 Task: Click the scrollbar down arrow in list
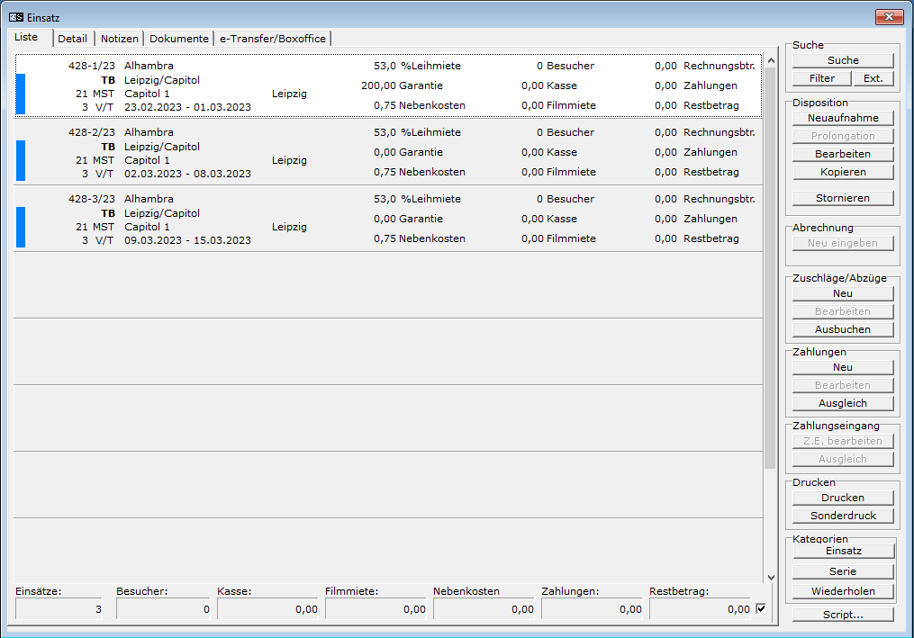pos(770,577)
